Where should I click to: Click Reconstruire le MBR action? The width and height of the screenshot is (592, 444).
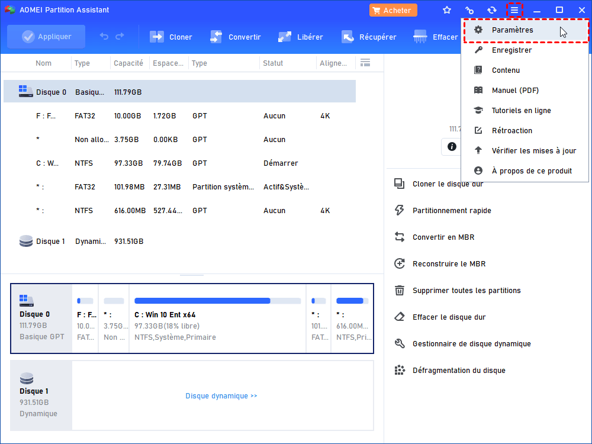(x=440, y=263)
